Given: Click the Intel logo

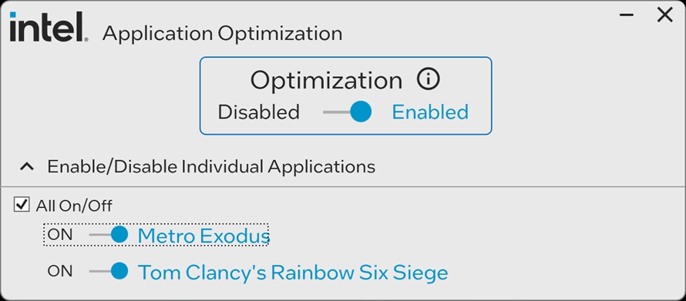Looking at the screenshot, I should pyautogui.click(x=49, y=27).
